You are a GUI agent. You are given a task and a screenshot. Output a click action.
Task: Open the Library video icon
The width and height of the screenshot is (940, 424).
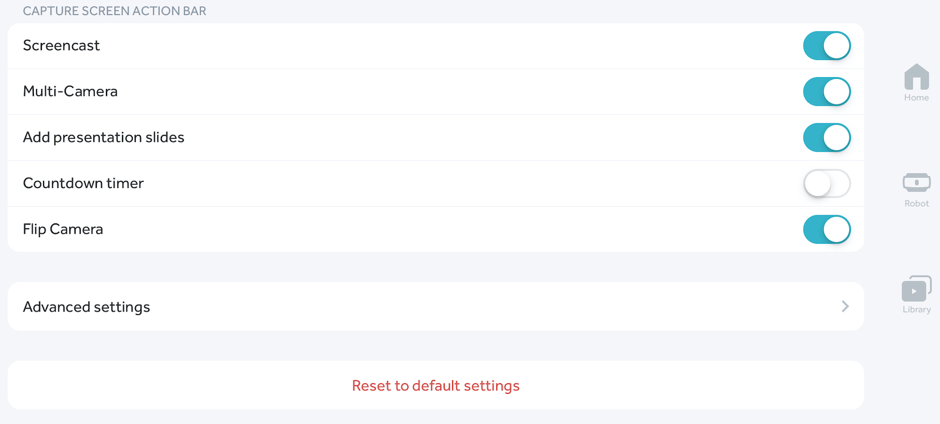(916, 289)
